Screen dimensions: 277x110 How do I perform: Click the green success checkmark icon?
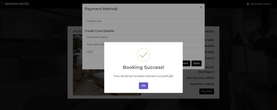pyautogui.click(x=143, y=55)
